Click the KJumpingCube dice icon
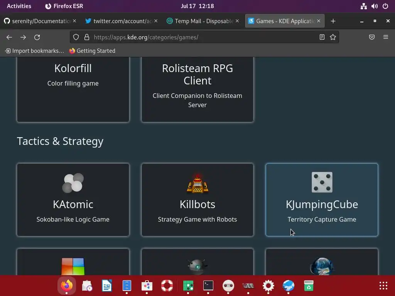 [x=322, y=182]
